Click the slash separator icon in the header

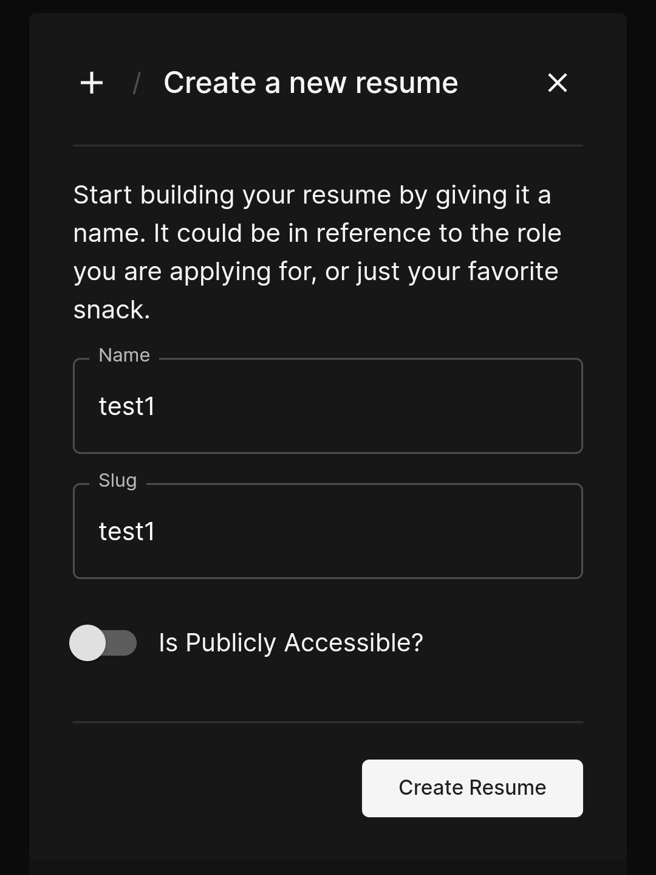[x=136, y=83]
